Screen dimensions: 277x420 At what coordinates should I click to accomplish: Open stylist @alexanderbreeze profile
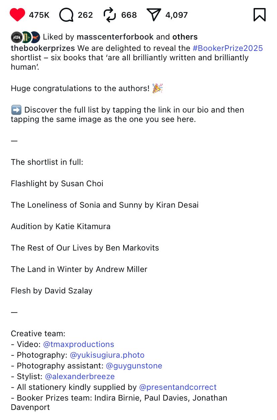tap(80, 376)
